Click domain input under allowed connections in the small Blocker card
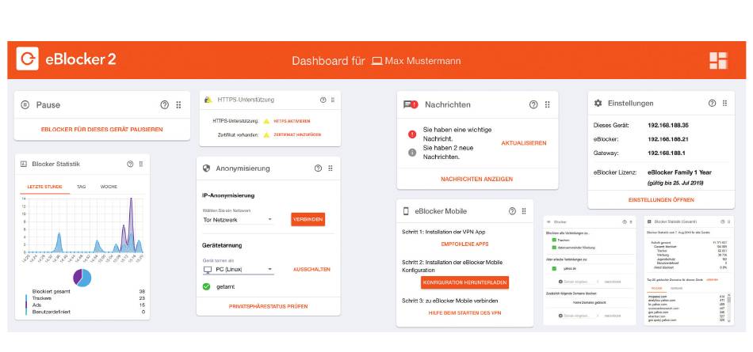753x352 pixels. pos(578,282)
